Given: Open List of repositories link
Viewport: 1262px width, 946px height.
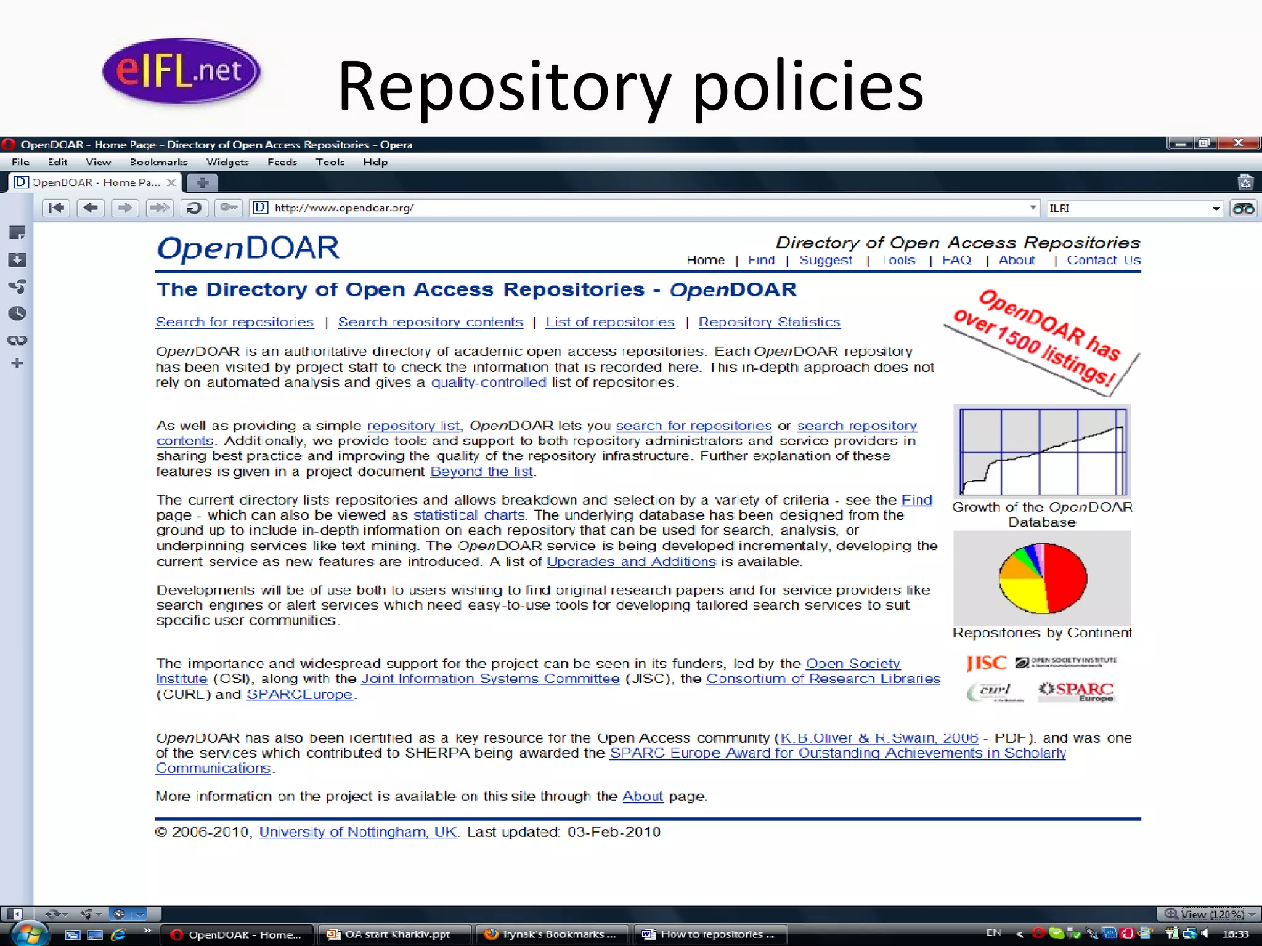Looking at the screenshot, I should [x=610, y=322].
